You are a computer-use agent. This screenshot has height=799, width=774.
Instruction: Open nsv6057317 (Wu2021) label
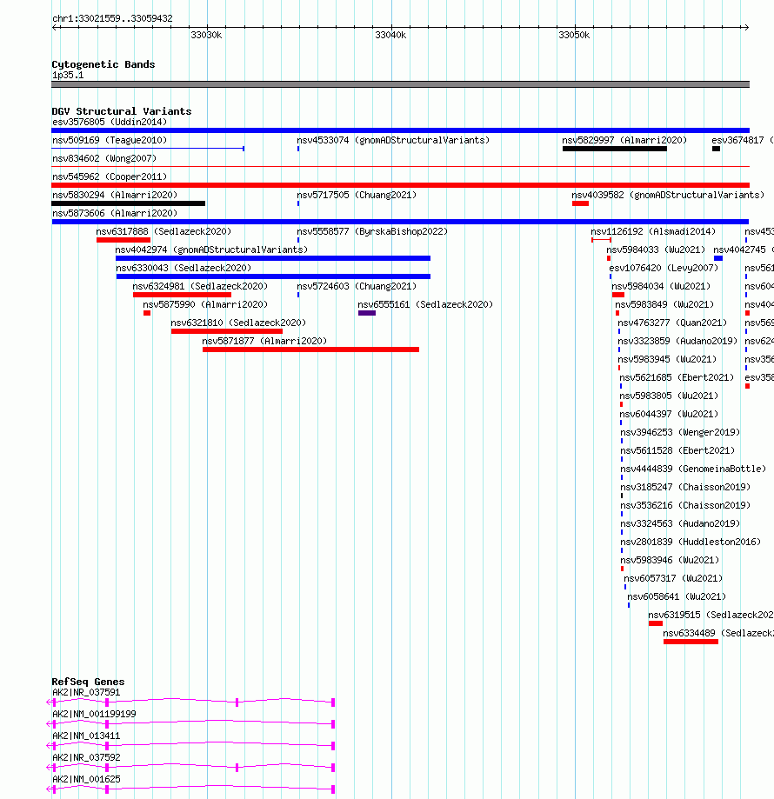tap(673, 579)
